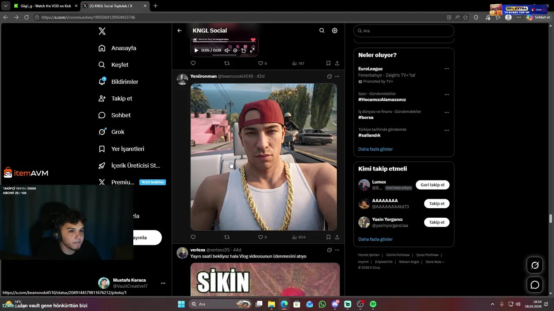This screenshot has width=554, height=311.
Task: View analytics showing 804 views
Action: click(x=299, y=237)
